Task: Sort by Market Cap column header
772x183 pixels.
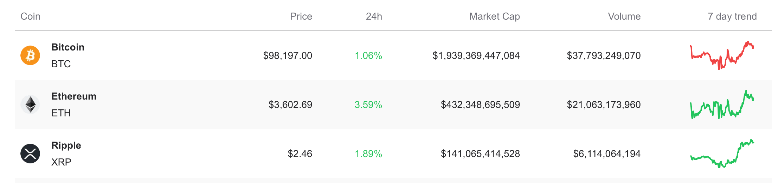Action: point(494,16)
